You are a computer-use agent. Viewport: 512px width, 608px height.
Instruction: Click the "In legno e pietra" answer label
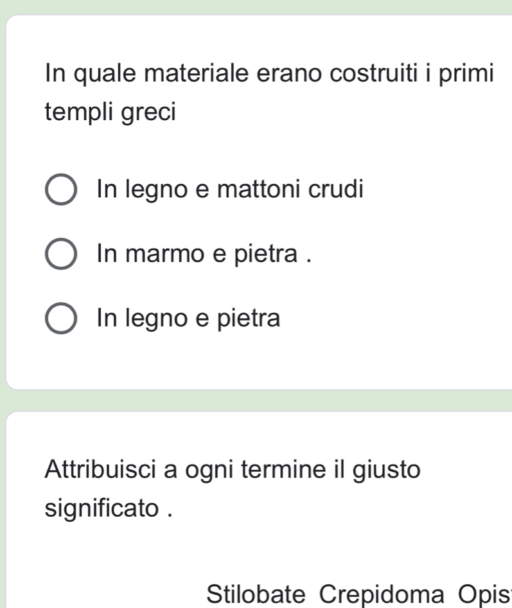click(188, 317)
